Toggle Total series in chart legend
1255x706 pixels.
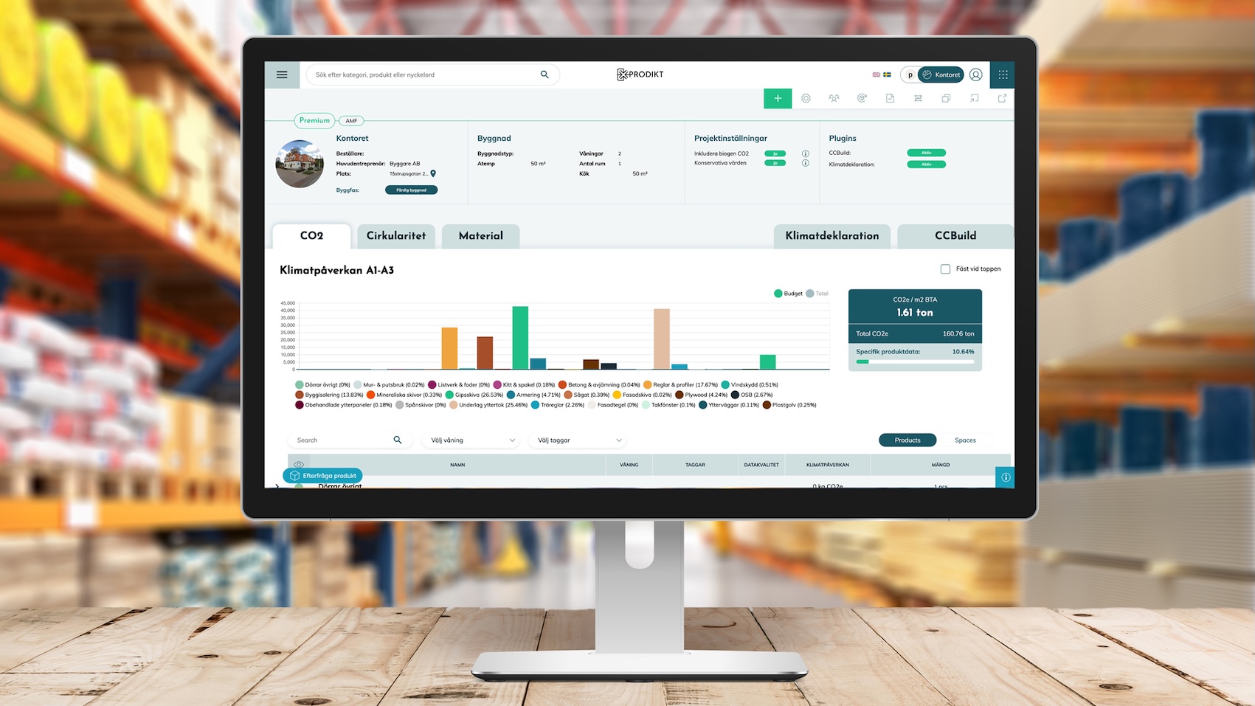[817, 294]
